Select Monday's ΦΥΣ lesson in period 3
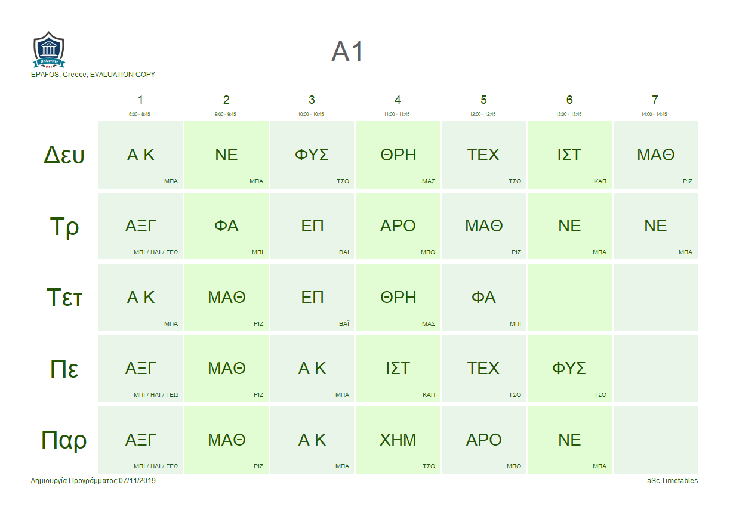 click(x=312, y=155)
